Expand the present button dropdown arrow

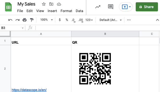130,7
